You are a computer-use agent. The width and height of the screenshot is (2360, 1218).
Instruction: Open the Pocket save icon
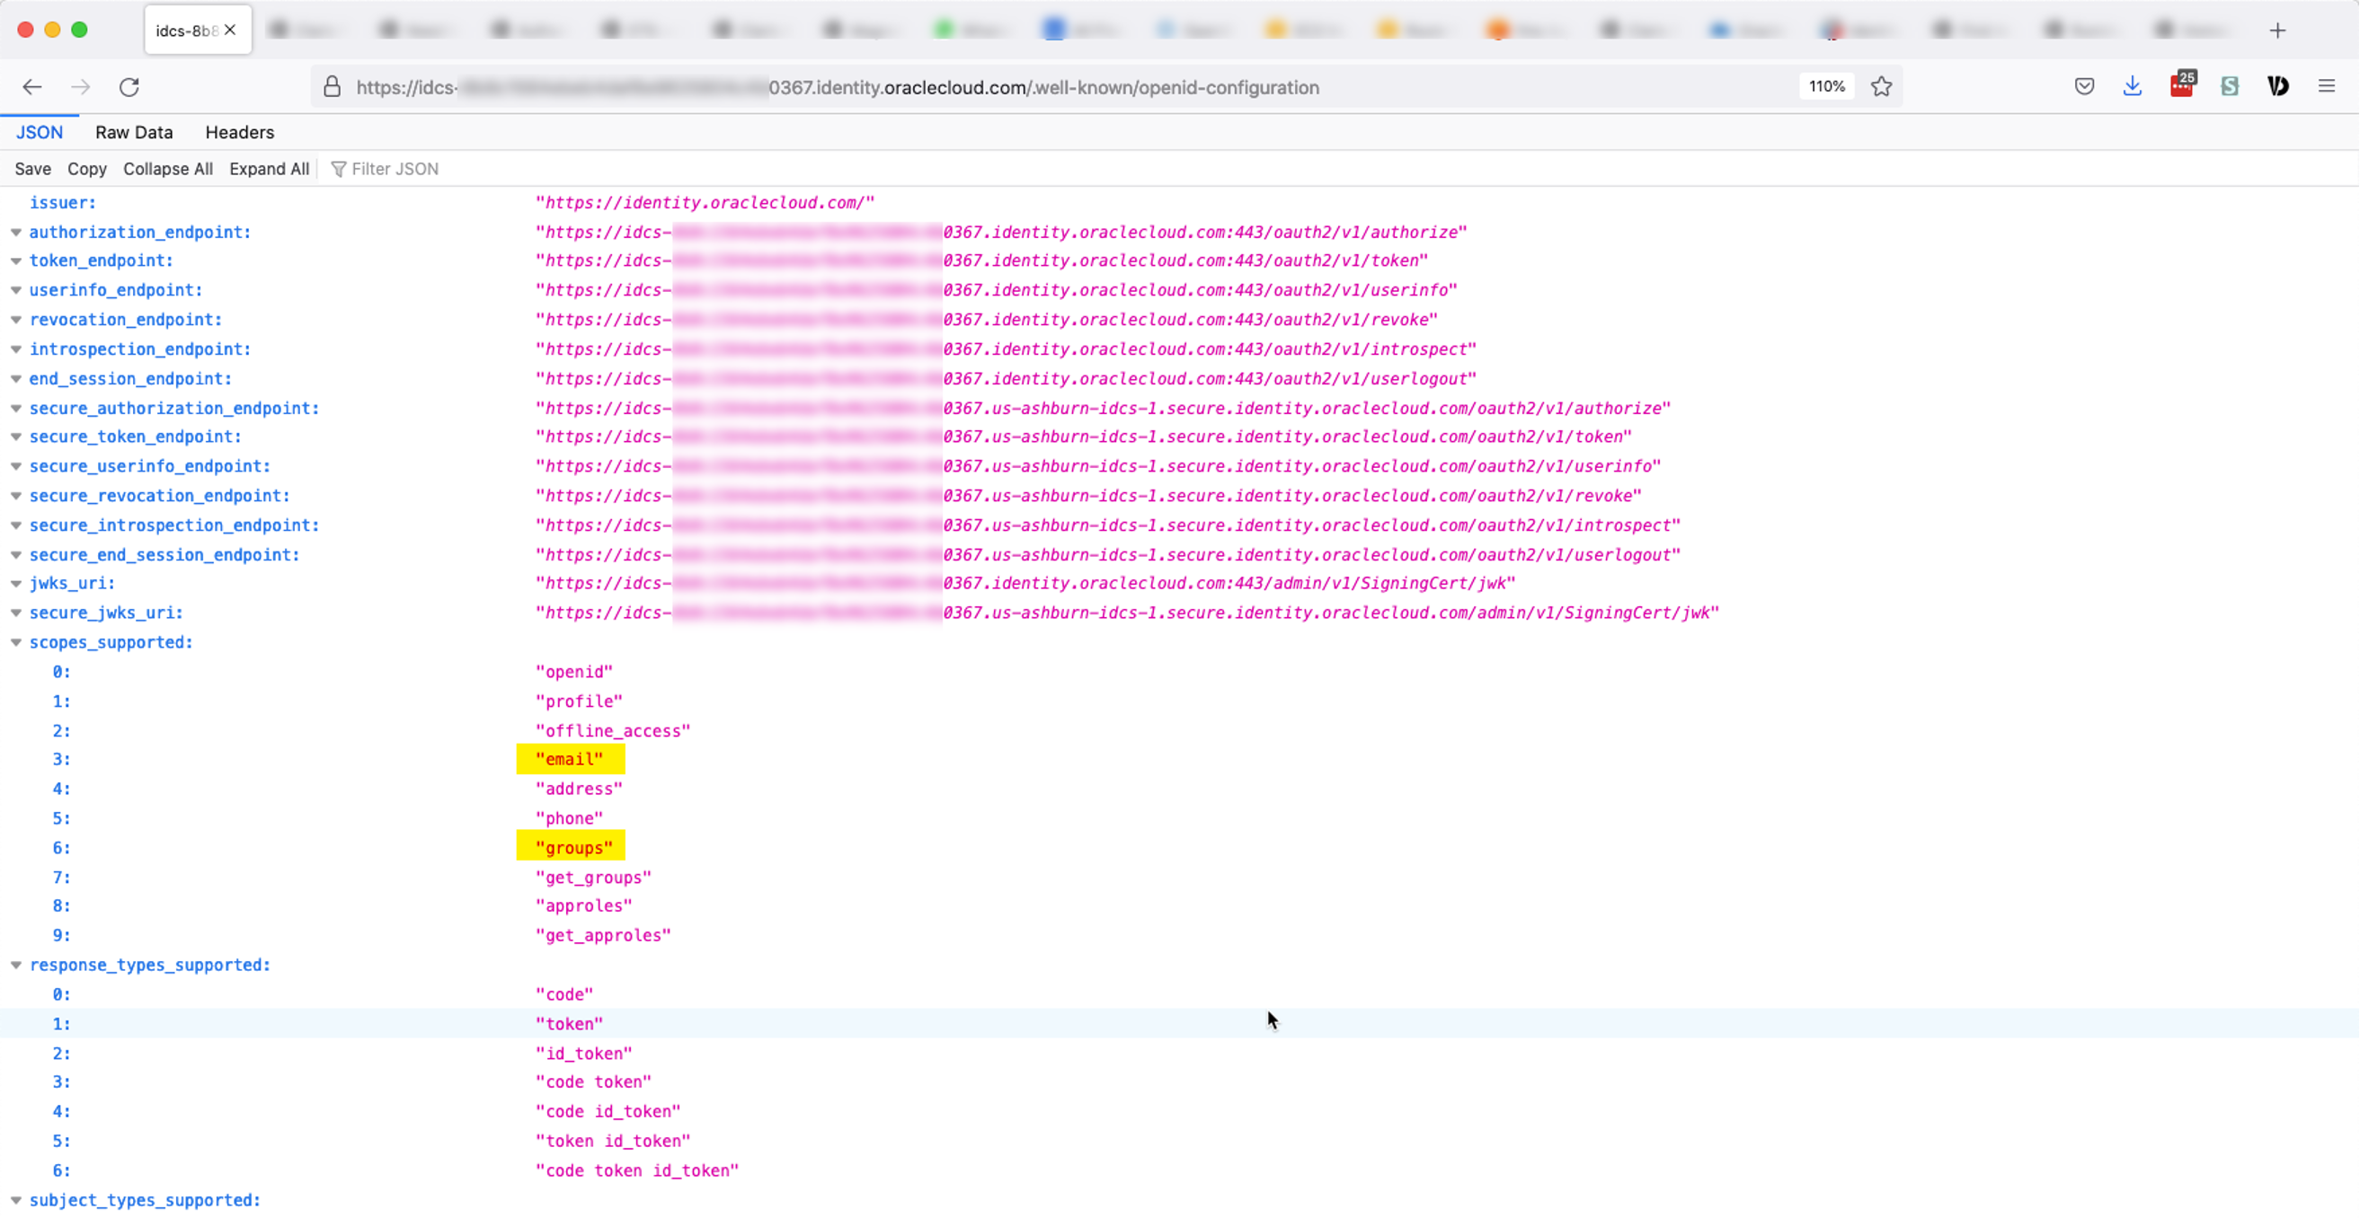coord(2084,87)
